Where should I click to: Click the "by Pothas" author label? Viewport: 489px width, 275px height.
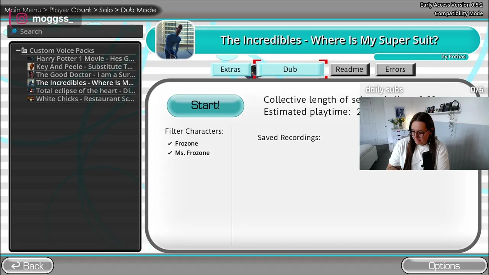(x=453, y=57)
